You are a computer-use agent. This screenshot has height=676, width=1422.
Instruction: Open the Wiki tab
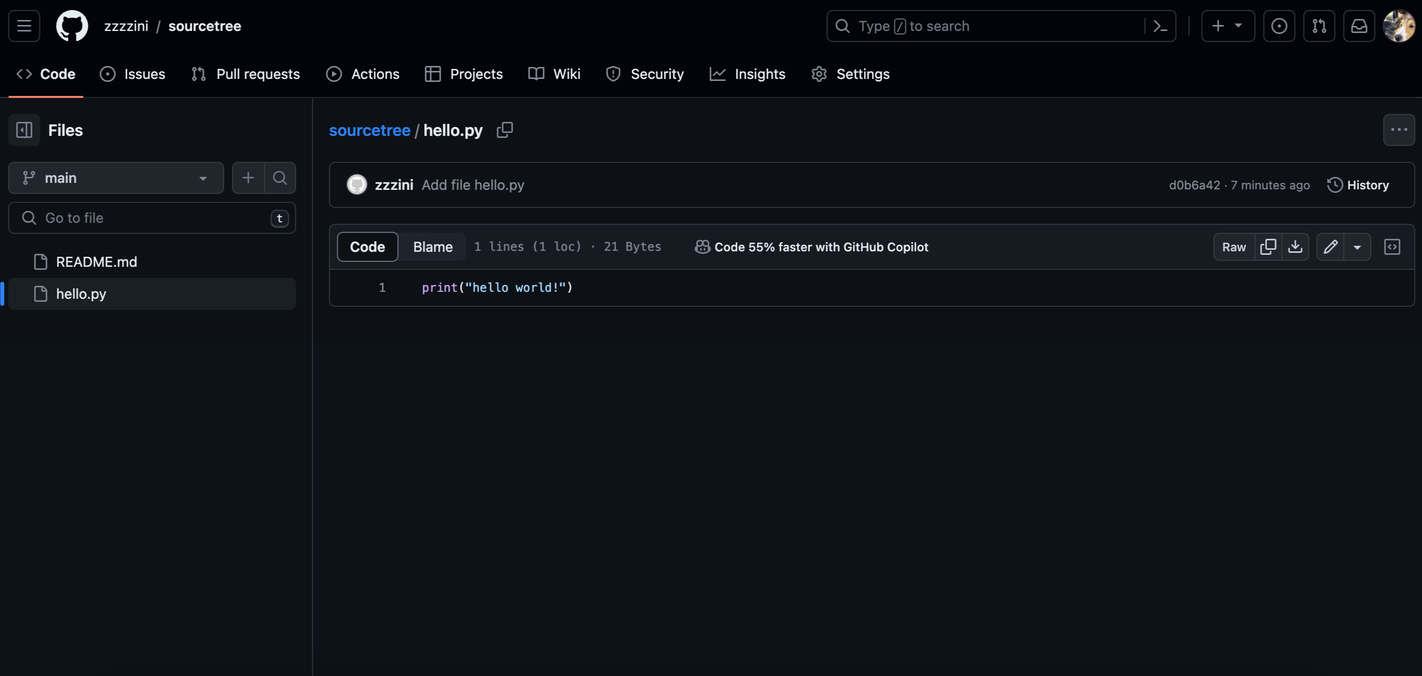click(554, 74)
